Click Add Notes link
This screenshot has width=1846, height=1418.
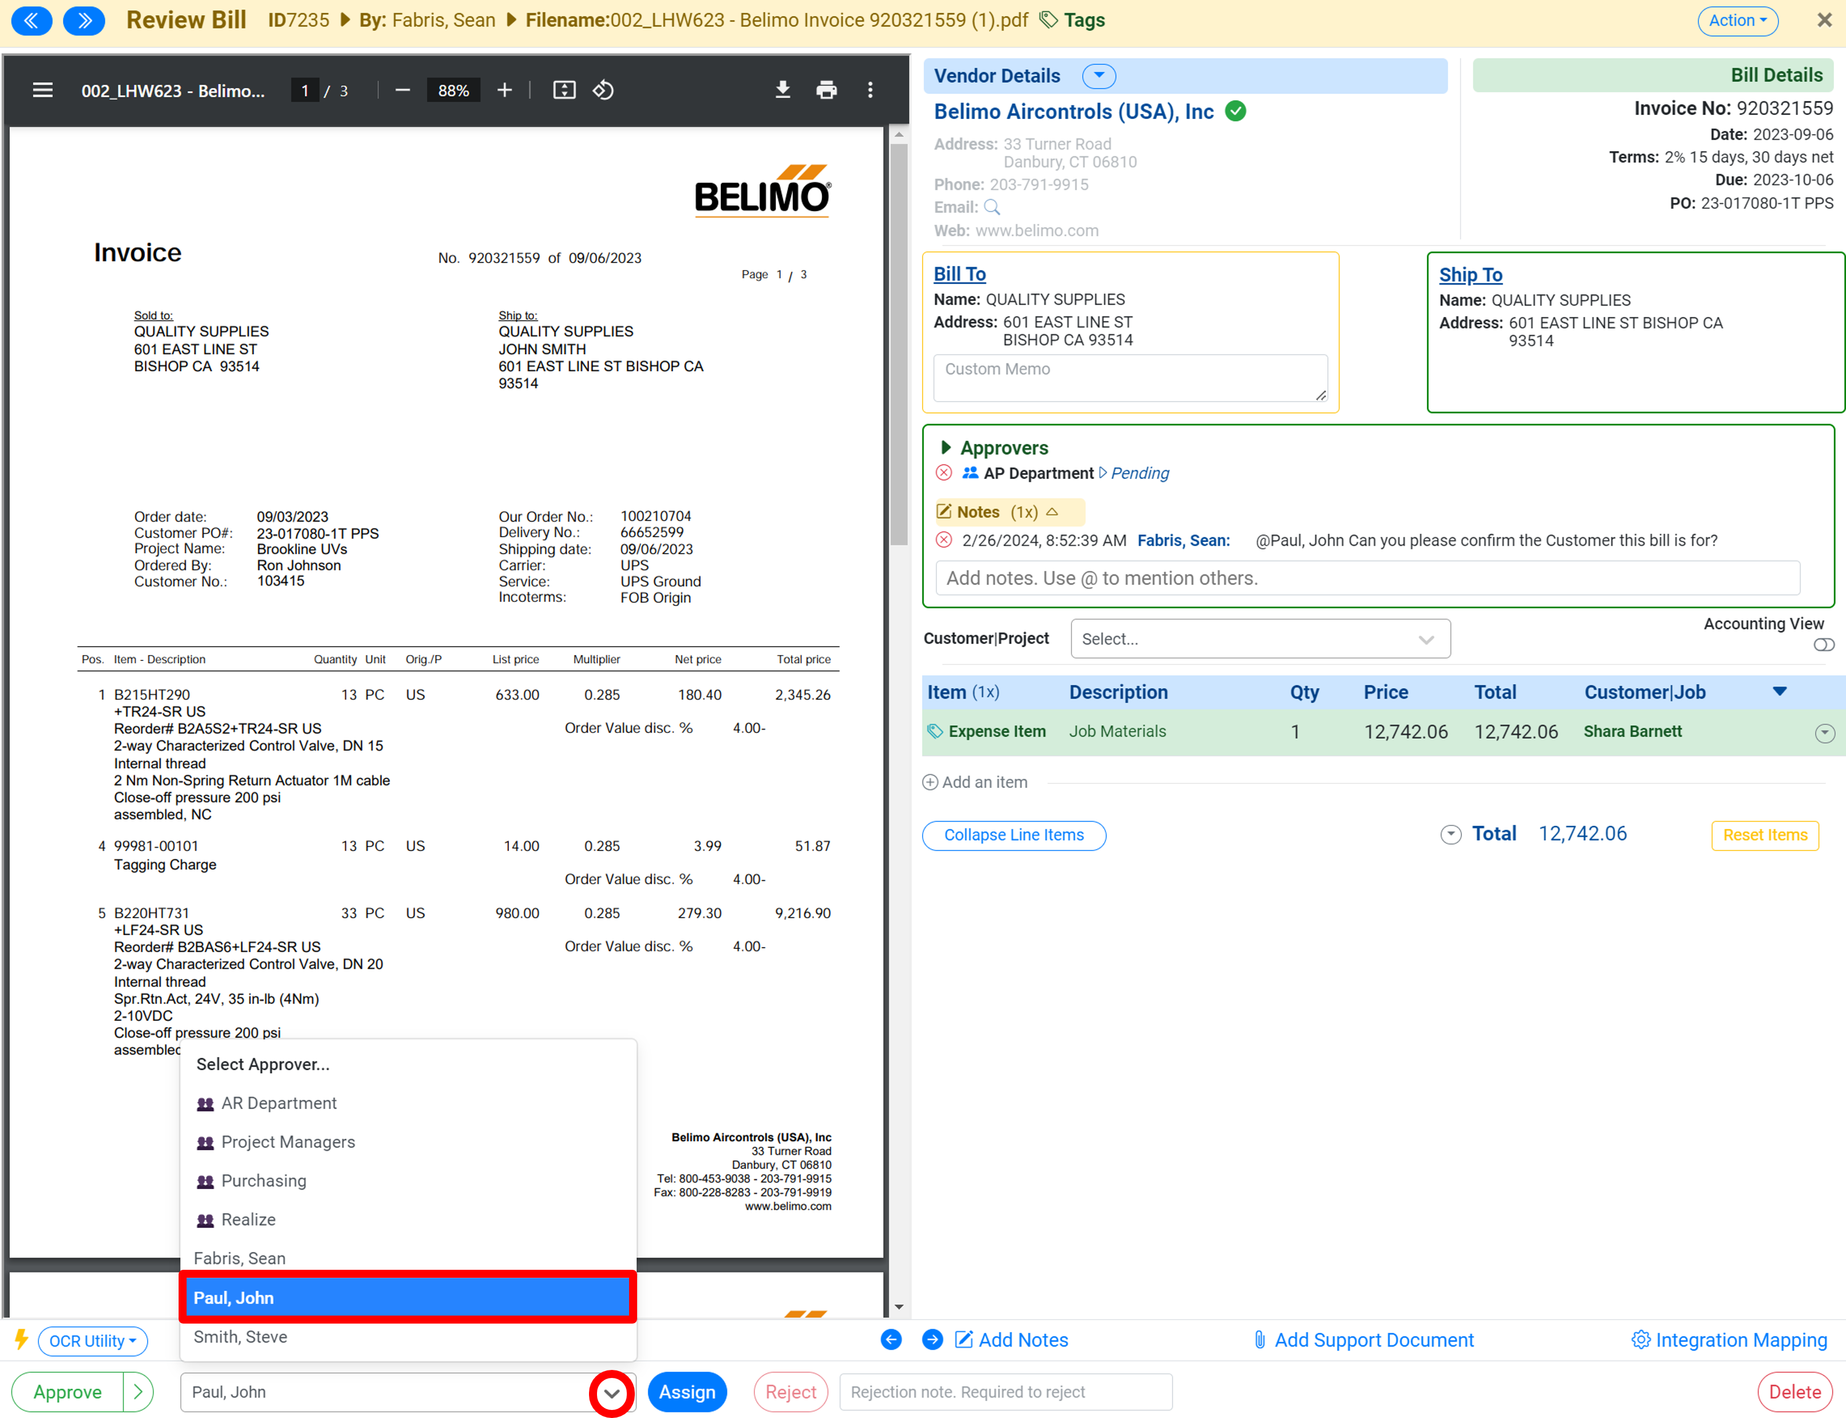[x=1011, y=1340]
